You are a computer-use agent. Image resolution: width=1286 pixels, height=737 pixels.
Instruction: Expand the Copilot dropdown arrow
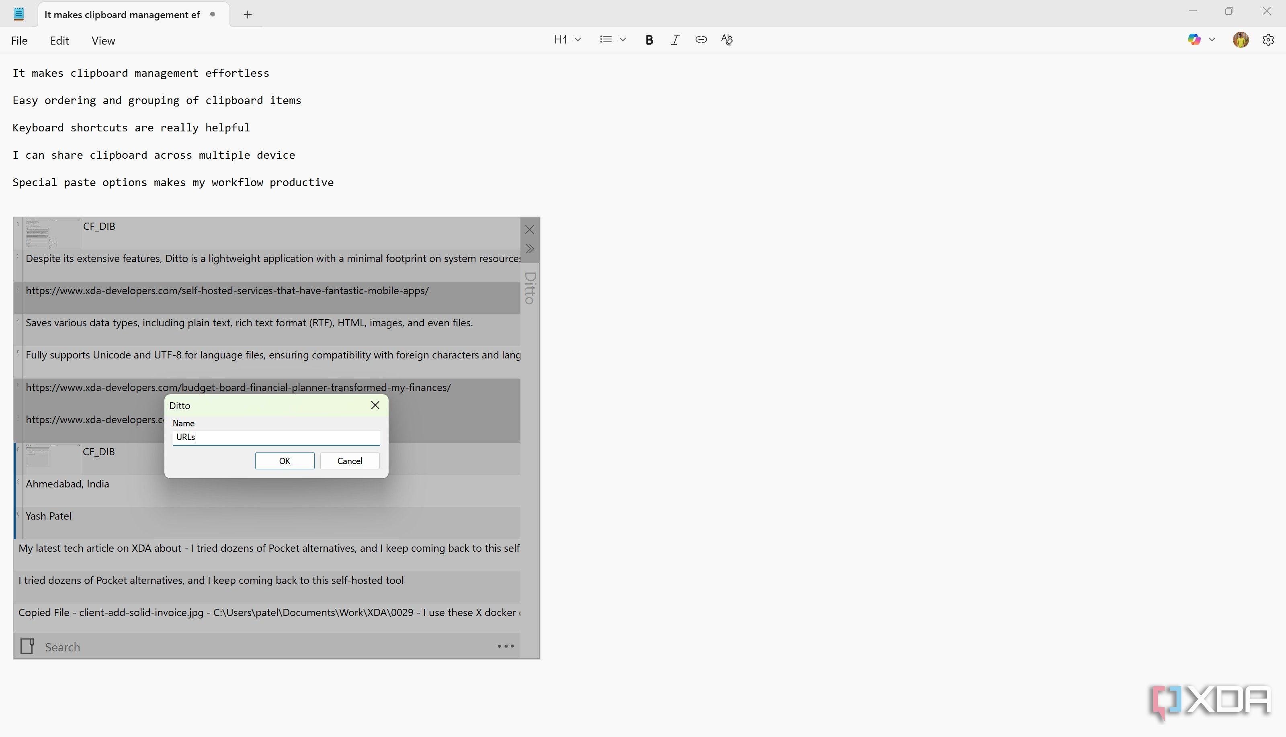pos(1212,39)
